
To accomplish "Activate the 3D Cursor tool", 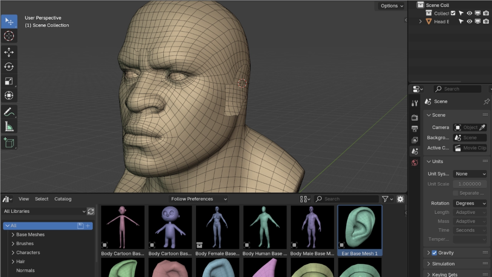I will [x=9, y=36].
